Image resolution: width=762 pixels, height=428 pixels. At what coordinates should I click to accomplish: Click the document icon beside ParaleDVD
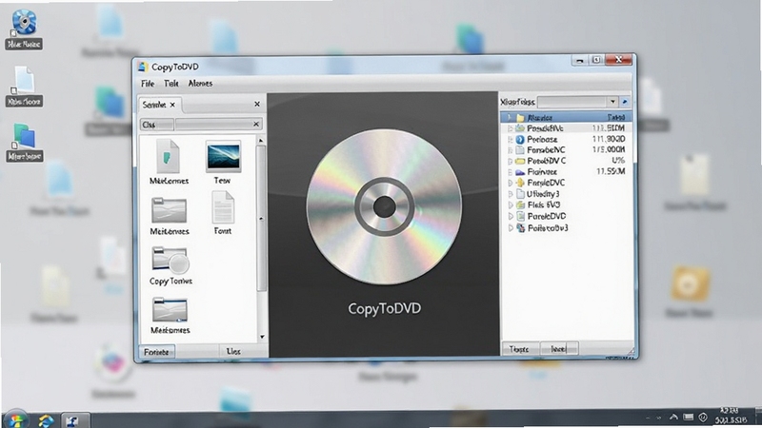[520, 216]
